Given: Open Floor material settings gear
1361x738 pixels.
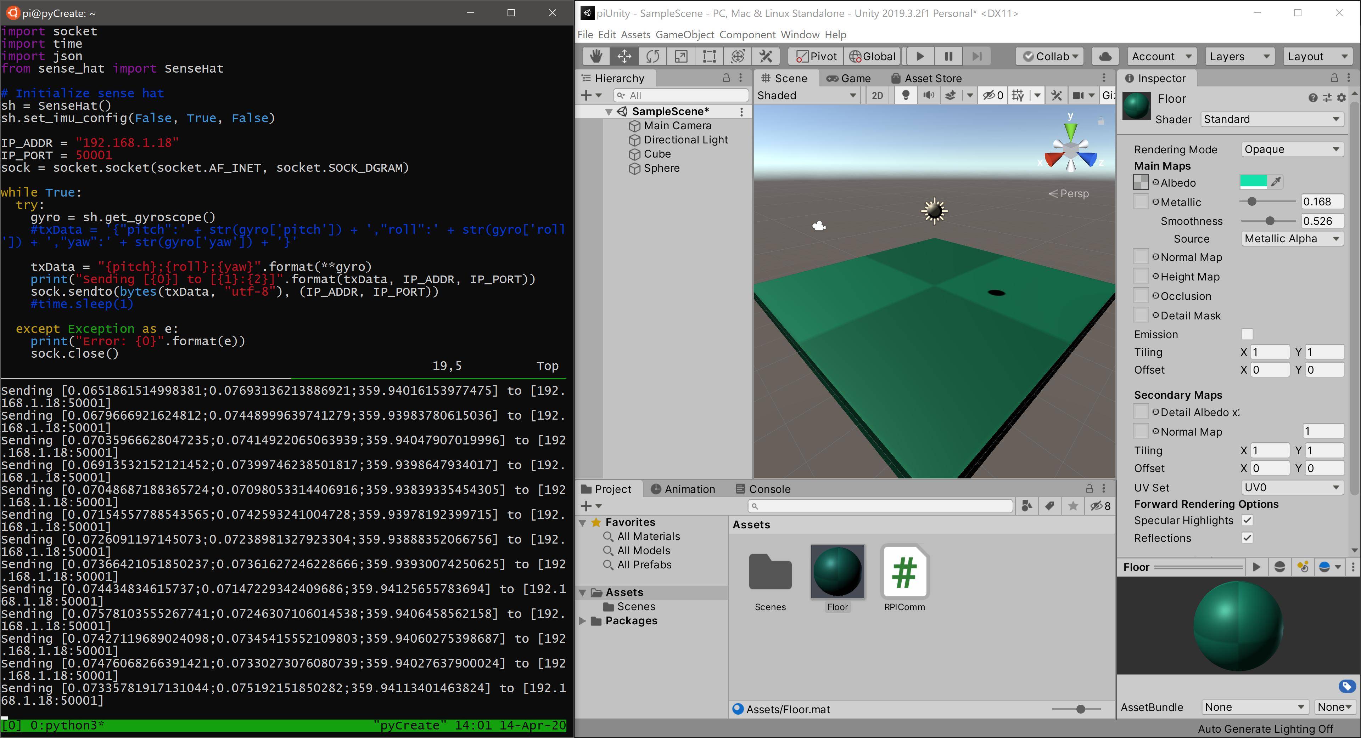Looking at the screenshot, I should (x=1341, y=98).
